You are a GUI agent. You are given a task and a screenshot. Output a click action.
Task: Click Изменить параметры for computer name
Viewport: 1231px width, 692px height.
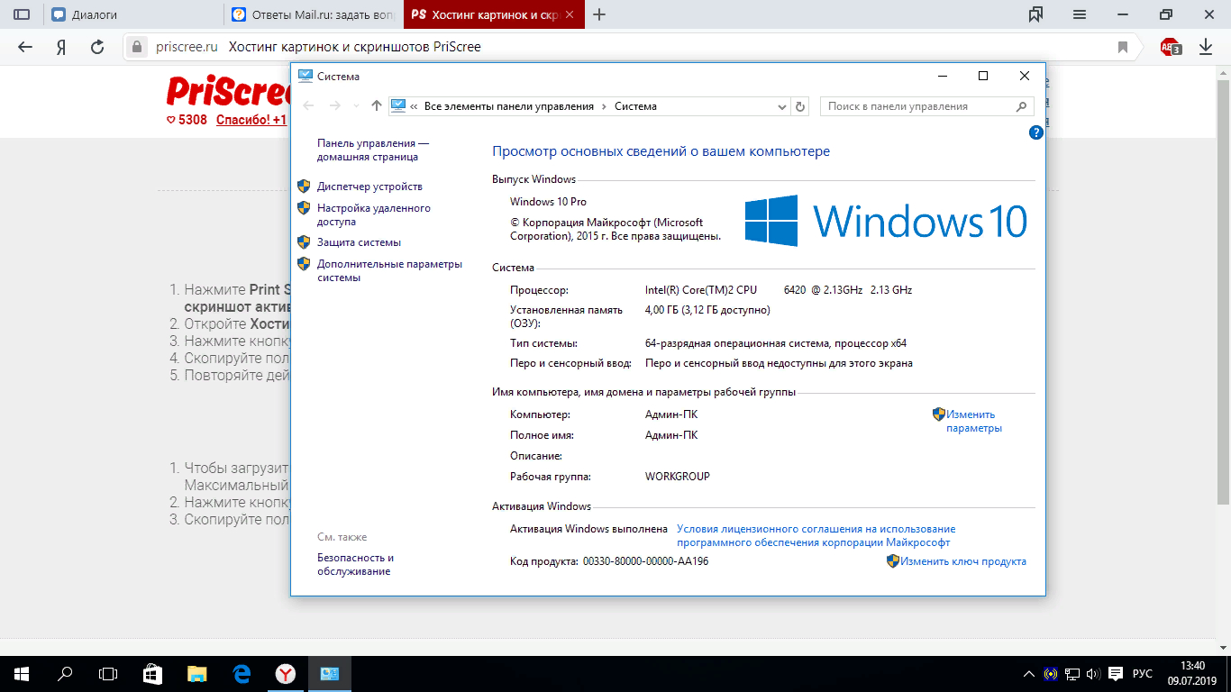click(973, 421)
